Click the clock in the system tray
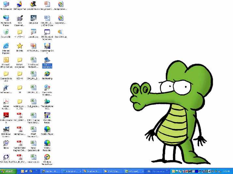This screenshot has height=174, width=233. (x=226, y=171)
